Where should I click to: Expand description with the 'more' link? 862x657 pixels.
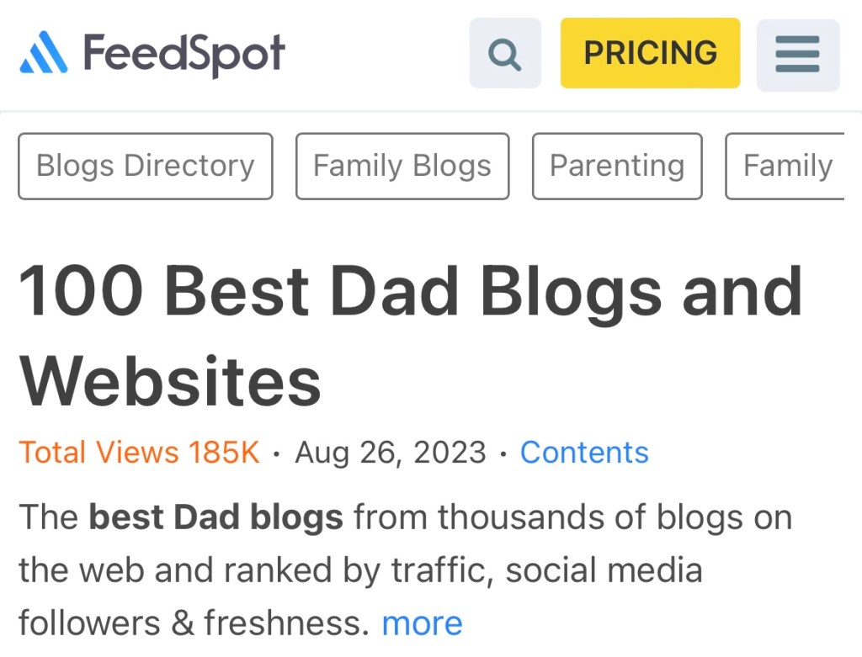tap(422, 623)
